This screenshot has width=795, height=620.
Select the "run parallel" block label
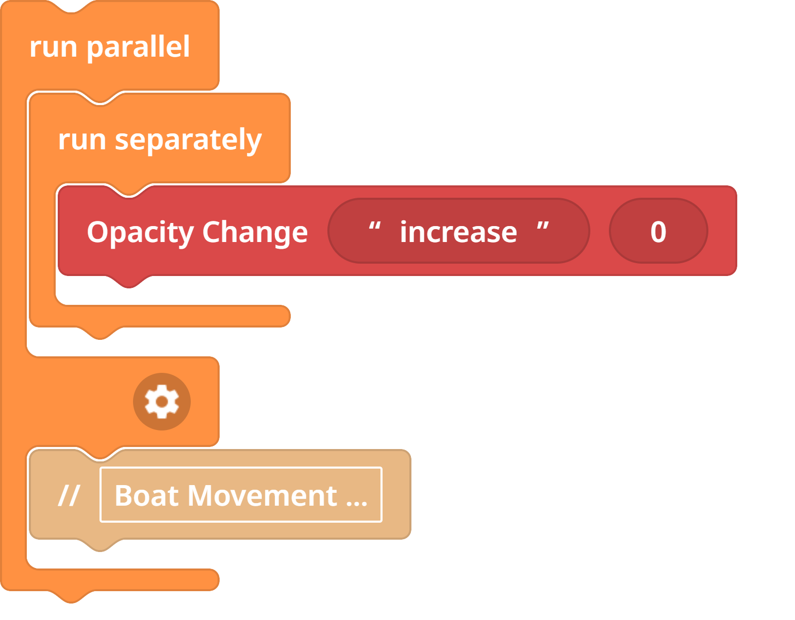pyautogui.click(x=109, y=47)
